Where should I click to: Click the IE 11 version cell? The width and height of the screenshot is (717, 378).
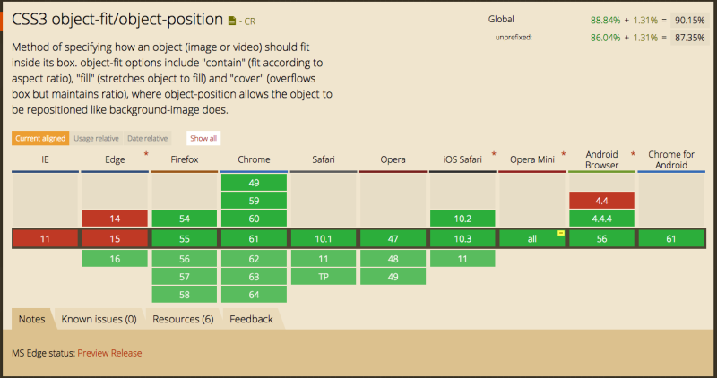pos(45,238)
